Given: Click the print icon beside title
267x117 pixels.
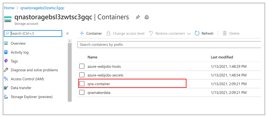Looking at the screenshot, I should point(147,17).
